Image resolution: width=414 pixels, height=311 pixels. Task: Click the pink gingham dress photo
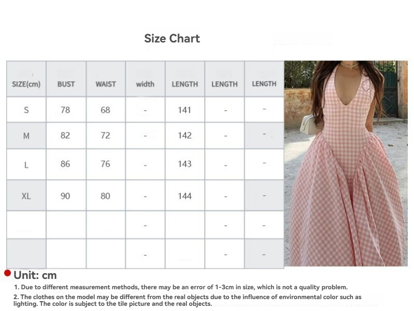point(346,164)
